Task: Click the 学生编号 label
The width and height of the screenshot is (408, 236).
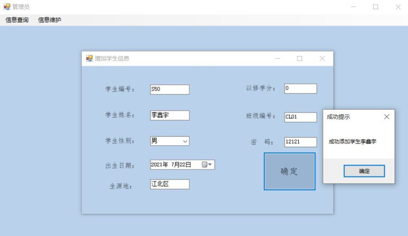Action: pos(120,89)
